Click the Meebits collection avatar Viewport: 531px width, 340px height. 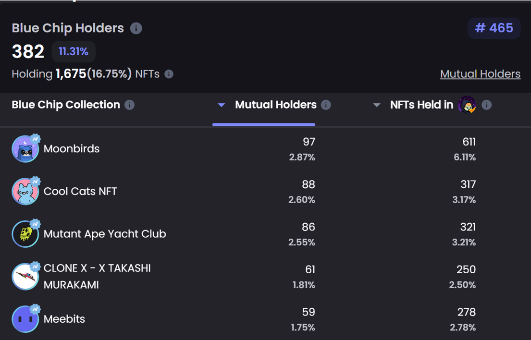25,319
